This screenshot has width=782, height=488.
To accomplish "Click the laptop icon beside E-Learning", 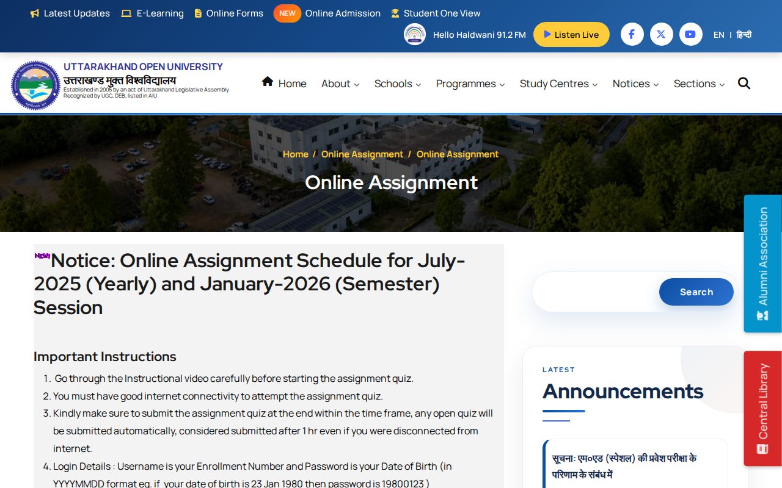I will 126,13.
